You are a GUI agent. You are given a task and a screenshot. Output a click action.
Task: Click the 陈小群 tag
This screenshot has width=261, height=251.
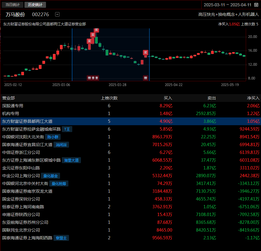(53, 137)
